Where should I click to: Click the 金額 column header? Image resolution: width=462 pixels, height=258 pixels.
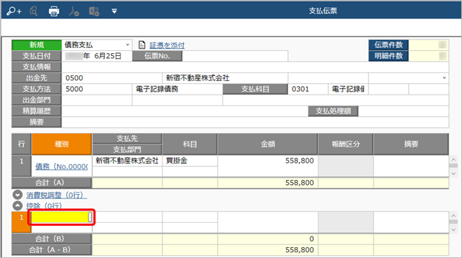(x=267, y=144)
